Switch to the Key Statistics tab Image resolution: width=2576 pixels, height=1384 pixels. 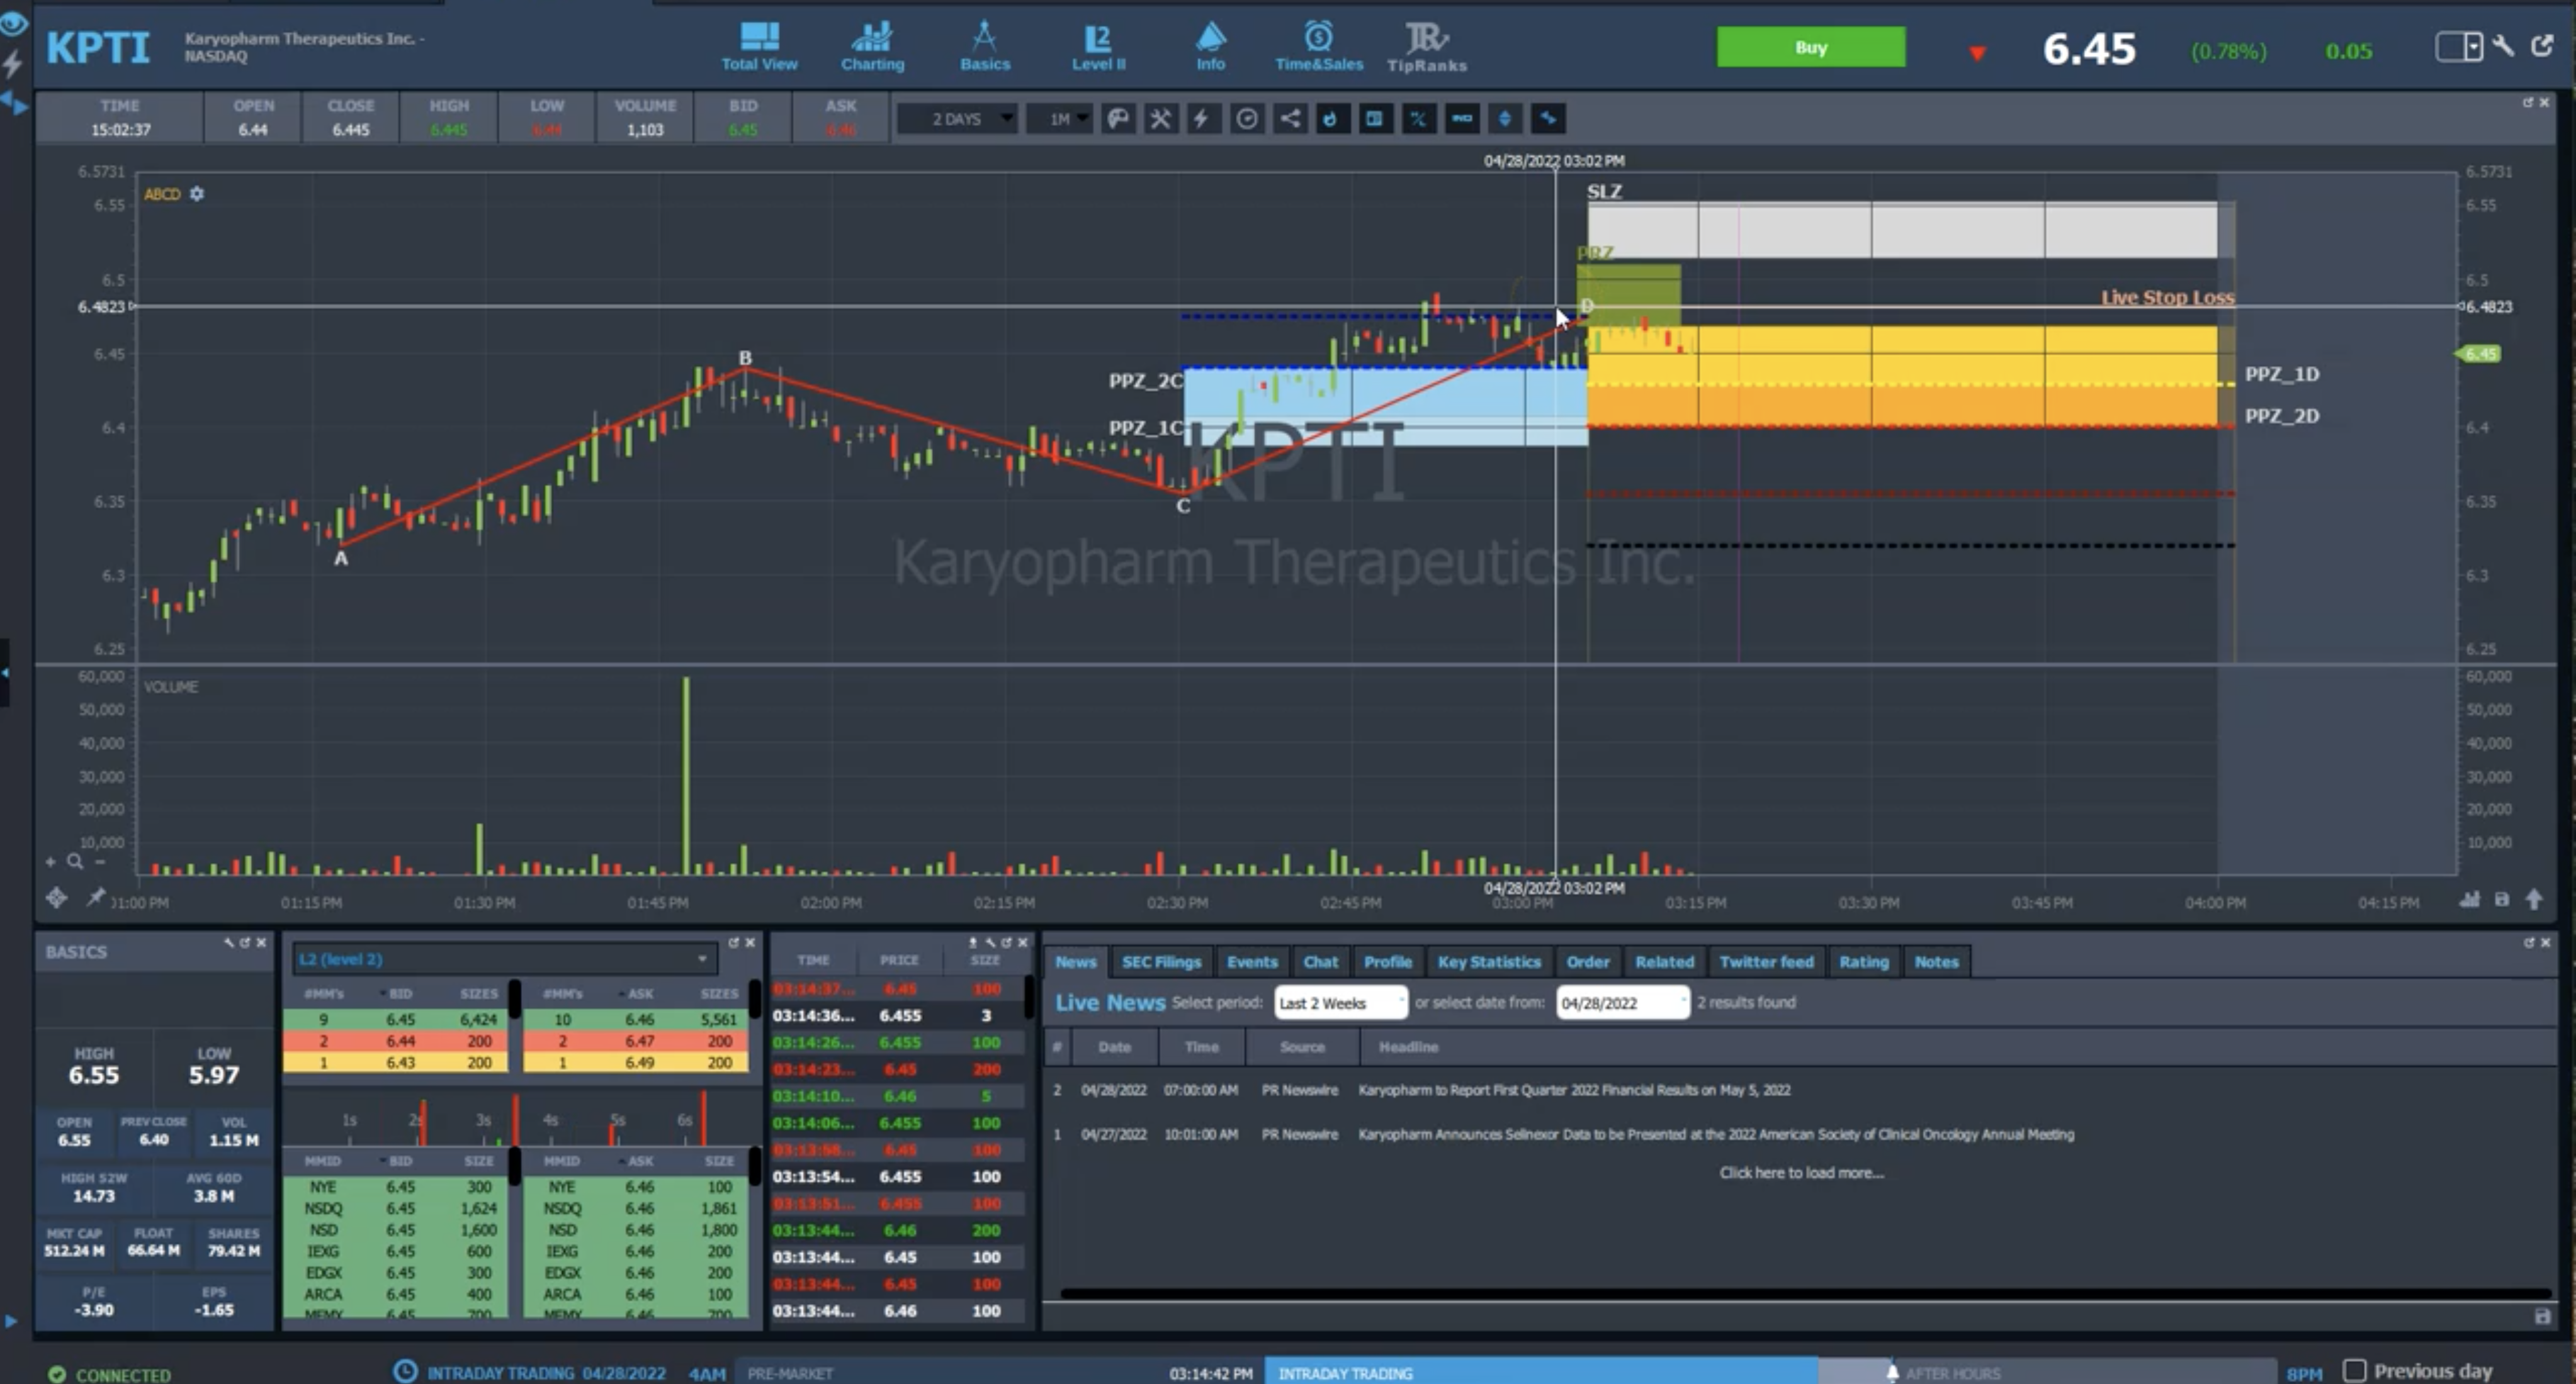tap(1489, 961)
